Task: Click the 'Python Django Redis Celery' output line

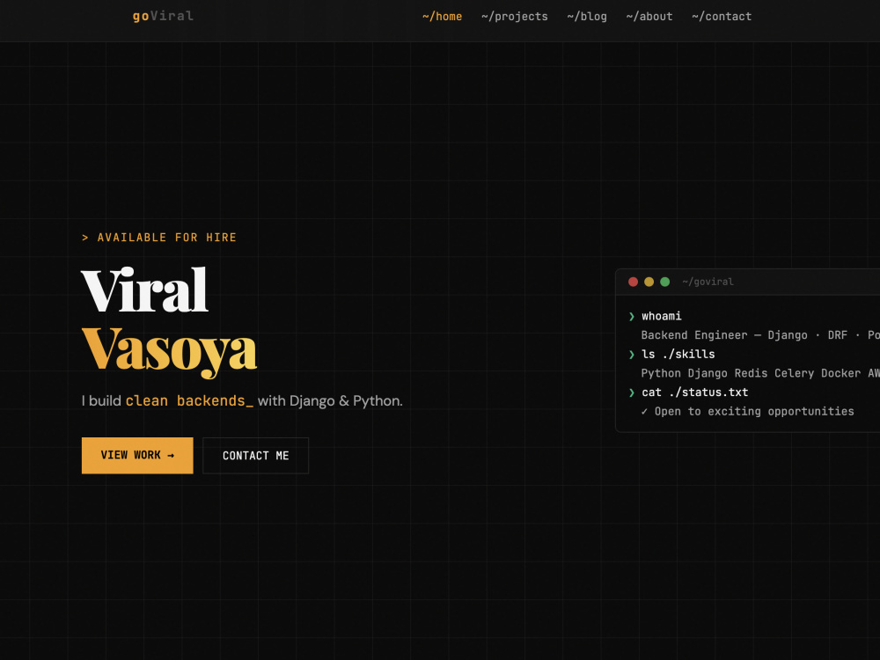Action: [x=760, y=373]
